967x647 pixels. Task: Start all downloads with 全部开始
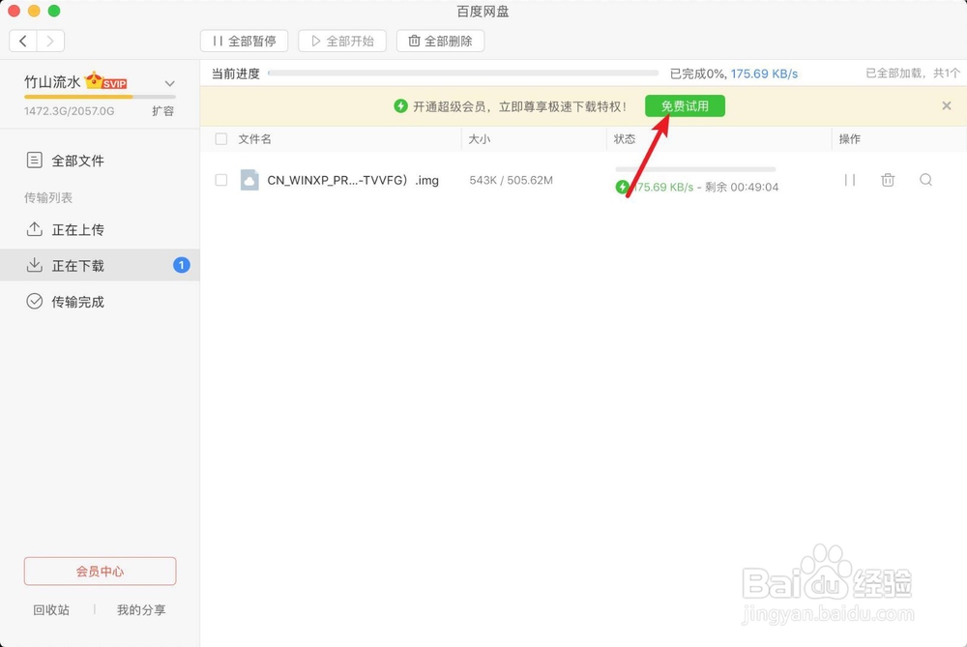click(342, 42)
